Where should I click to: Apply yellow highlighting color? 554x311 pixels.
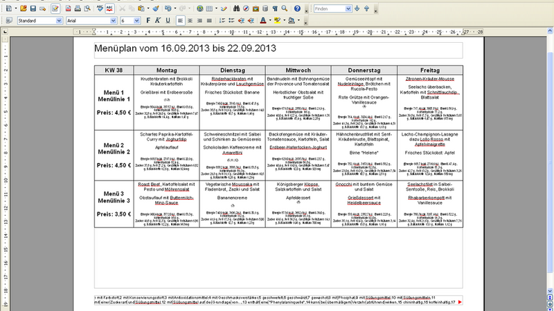278,21
